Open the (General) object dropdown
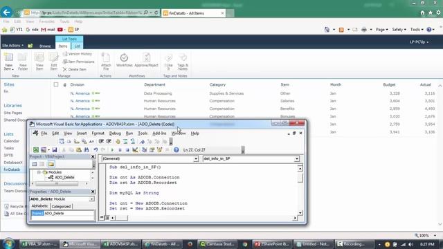This screenshot has width=443, height=249. pyautogui.click(x=195, y=159)
